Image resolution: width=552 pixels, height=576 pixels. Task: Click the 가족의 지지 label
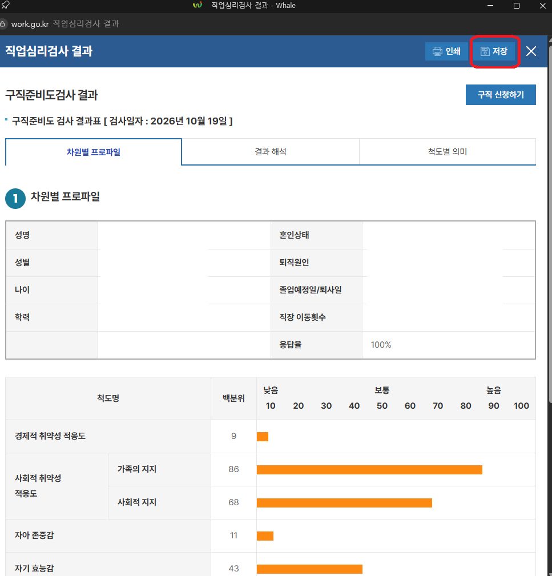click(137, 469)
